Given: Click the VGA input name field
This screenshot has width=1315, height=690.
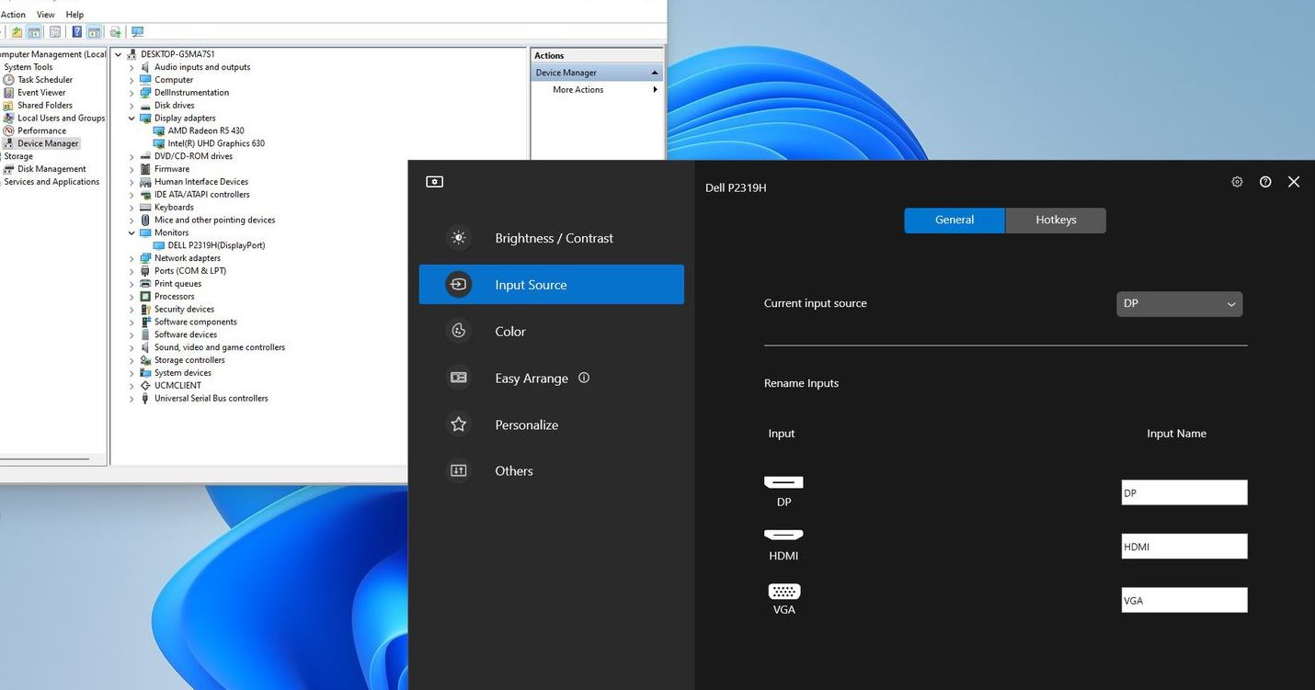Looking at the screenshot, I should pyautogui.click(x=1184, y=600).
